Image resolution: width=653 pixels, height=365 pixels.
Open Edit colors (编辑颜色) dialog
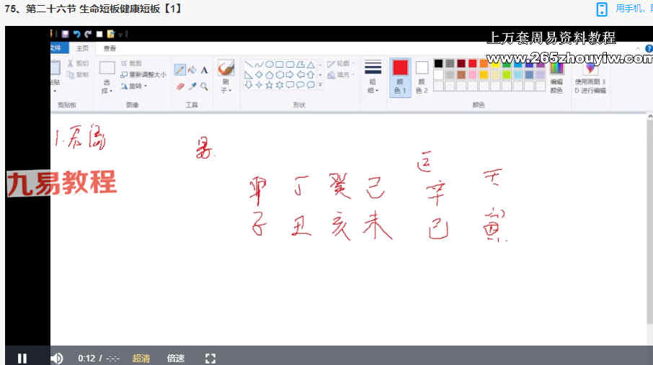(556, 78)
